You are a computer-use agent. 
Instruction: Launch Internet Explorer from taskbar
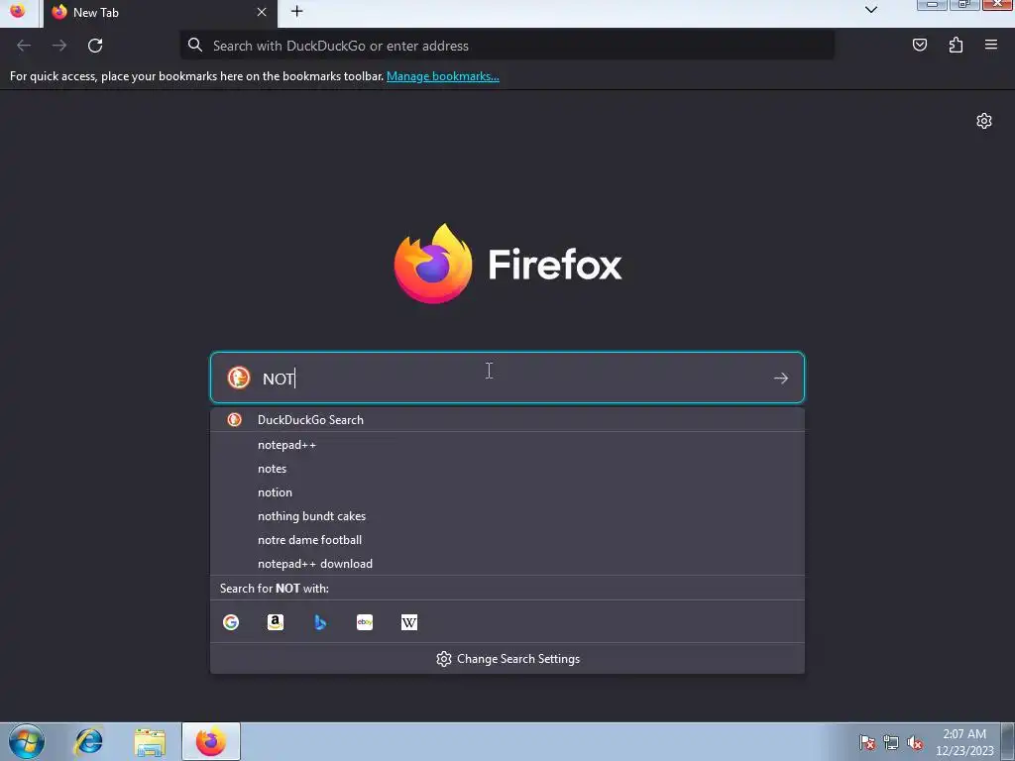coord(88,741)
